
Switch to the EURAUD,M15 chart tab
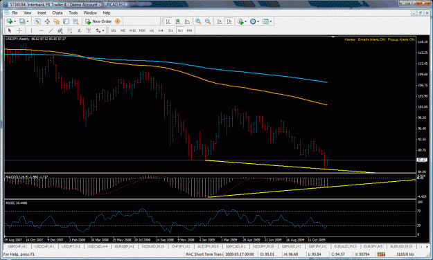click(x=346, y=246)
